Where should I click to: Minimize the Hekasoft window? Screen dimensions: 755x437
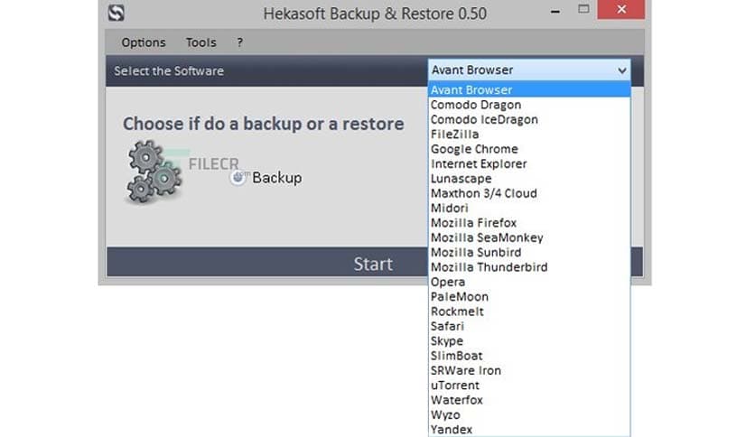pyautogui.click(x=555, y=11)
